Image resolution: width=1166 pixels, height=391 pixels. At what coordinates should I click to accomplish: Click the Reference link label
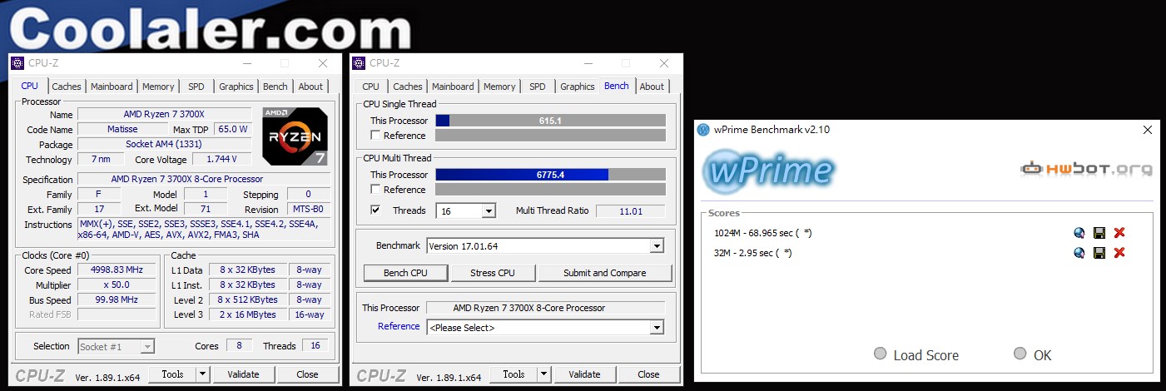pyautogui.click(x=399, y=326)
